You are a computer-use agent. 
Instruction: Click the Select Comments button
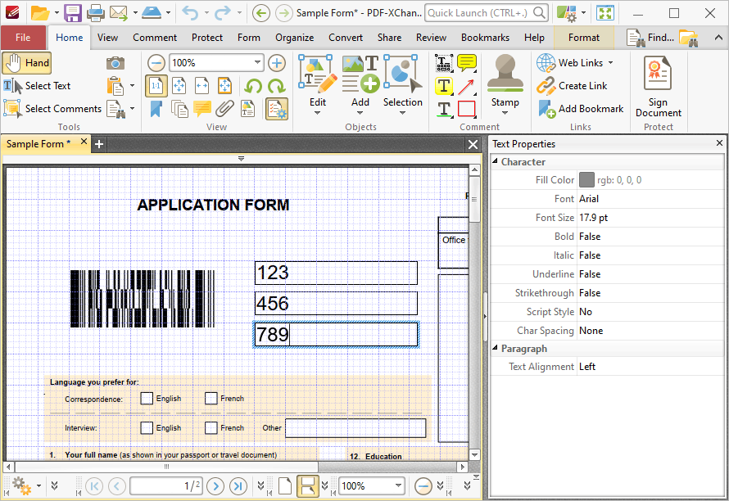pyautogui.click(x=52, y=109)
